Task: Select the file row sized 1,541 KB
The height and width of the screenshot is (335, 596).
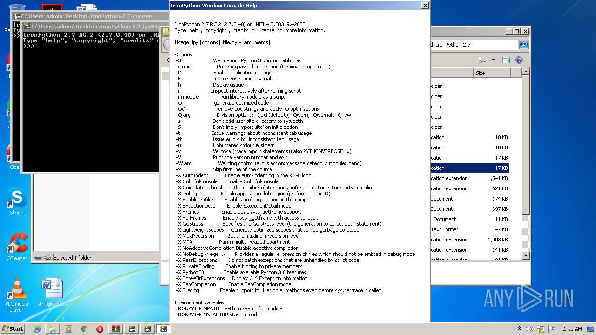Action: [470, 178]
